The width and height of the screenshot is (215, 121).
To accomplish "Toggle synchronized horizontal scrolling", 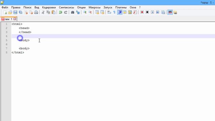I will (x=102, y=12).
